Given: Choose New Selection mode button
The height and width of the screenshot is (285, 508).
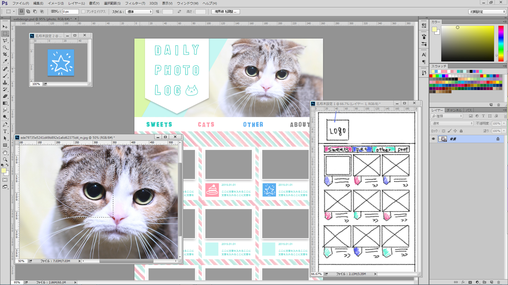Looking at the screenshot, I should pos(21,11).
